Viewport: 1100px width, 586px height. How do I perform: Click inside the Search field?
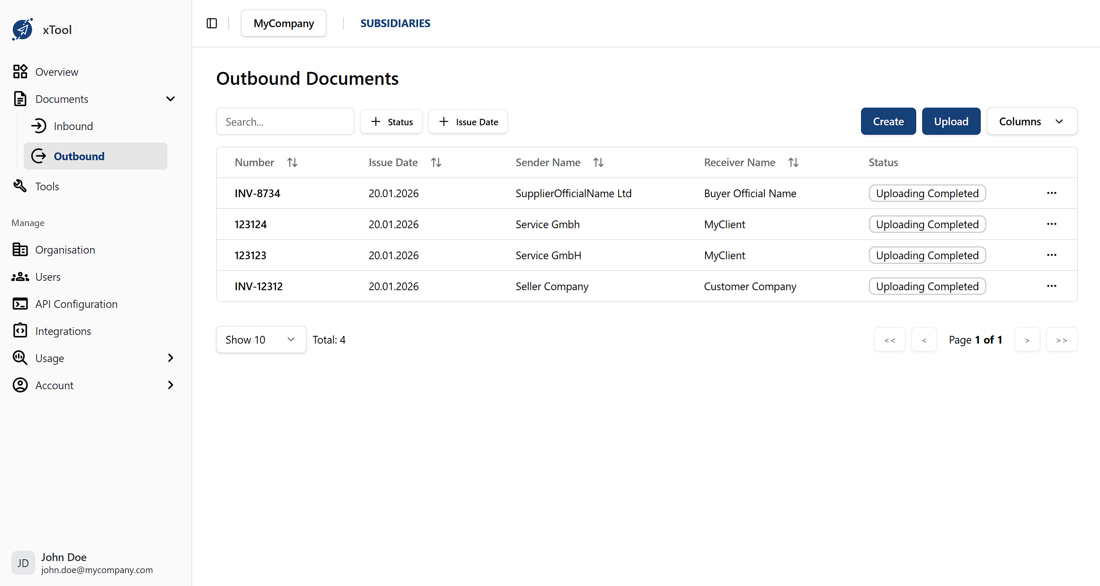[285, 121]
